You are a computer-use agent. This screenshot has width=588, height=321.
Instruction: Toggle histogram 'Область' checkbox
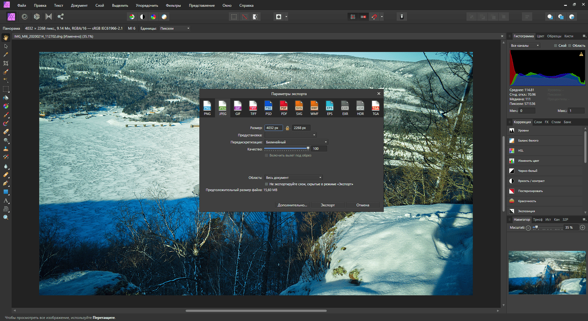coord(570,46)
